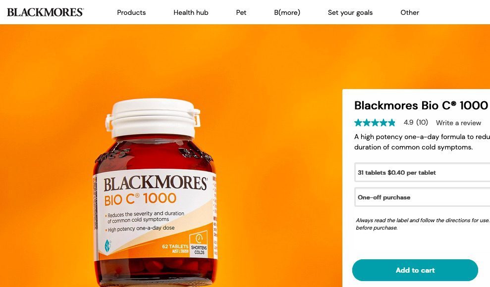Click the first rating star
The height and width of the screenshot is (287, 490).
(358, 123)
